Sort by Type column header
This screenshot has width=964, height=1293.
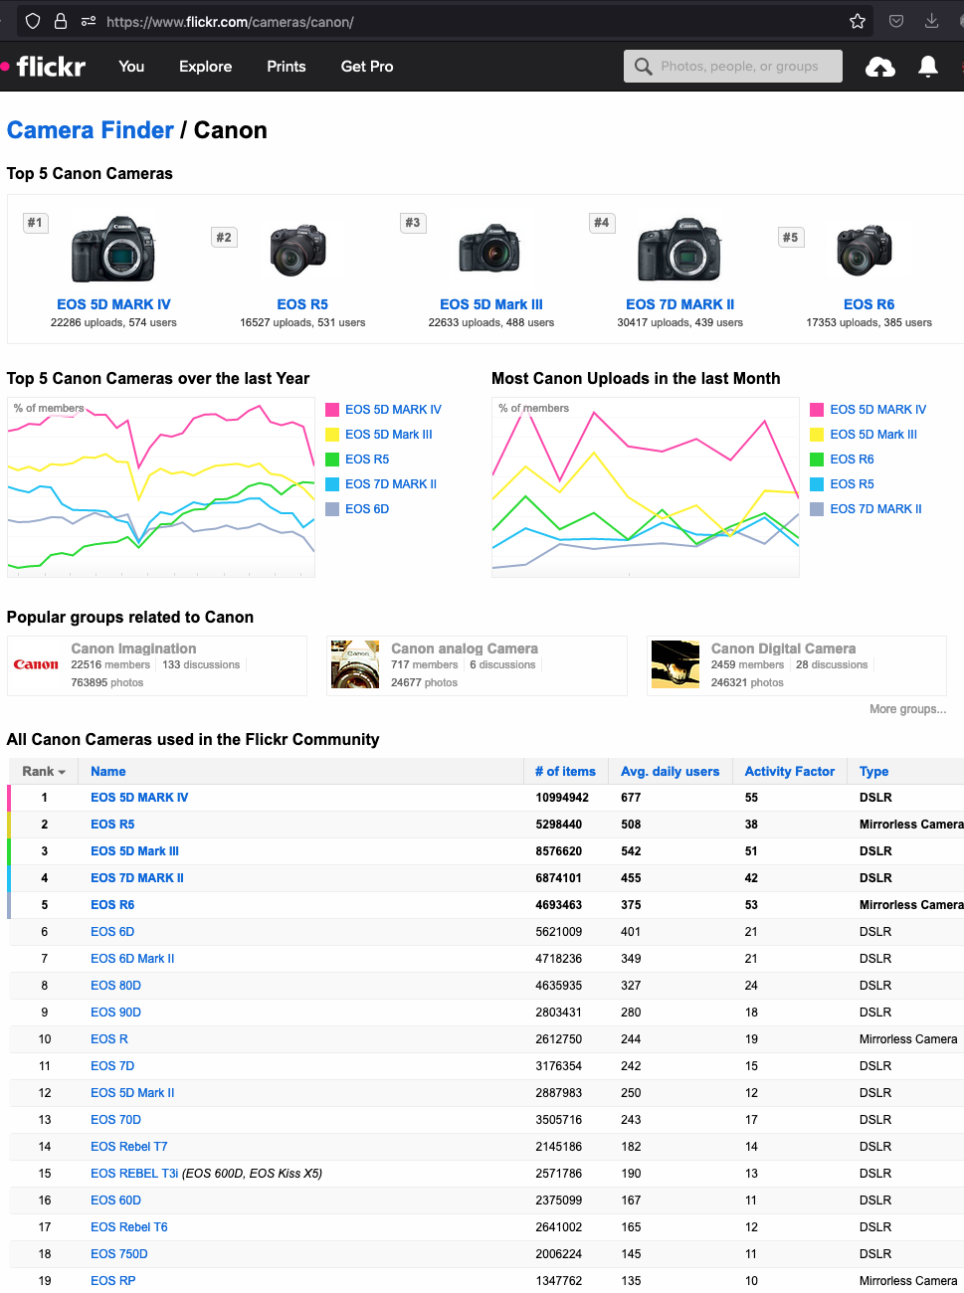point(874,772)
